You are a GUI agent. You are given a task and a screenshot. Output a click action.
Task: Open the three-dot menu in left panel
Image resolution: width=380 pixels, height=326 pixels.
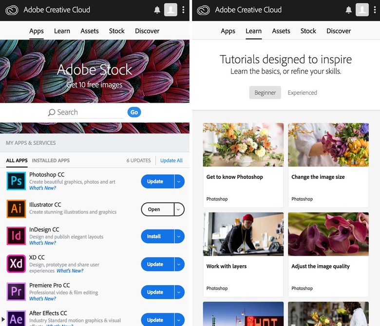[183, 10]
